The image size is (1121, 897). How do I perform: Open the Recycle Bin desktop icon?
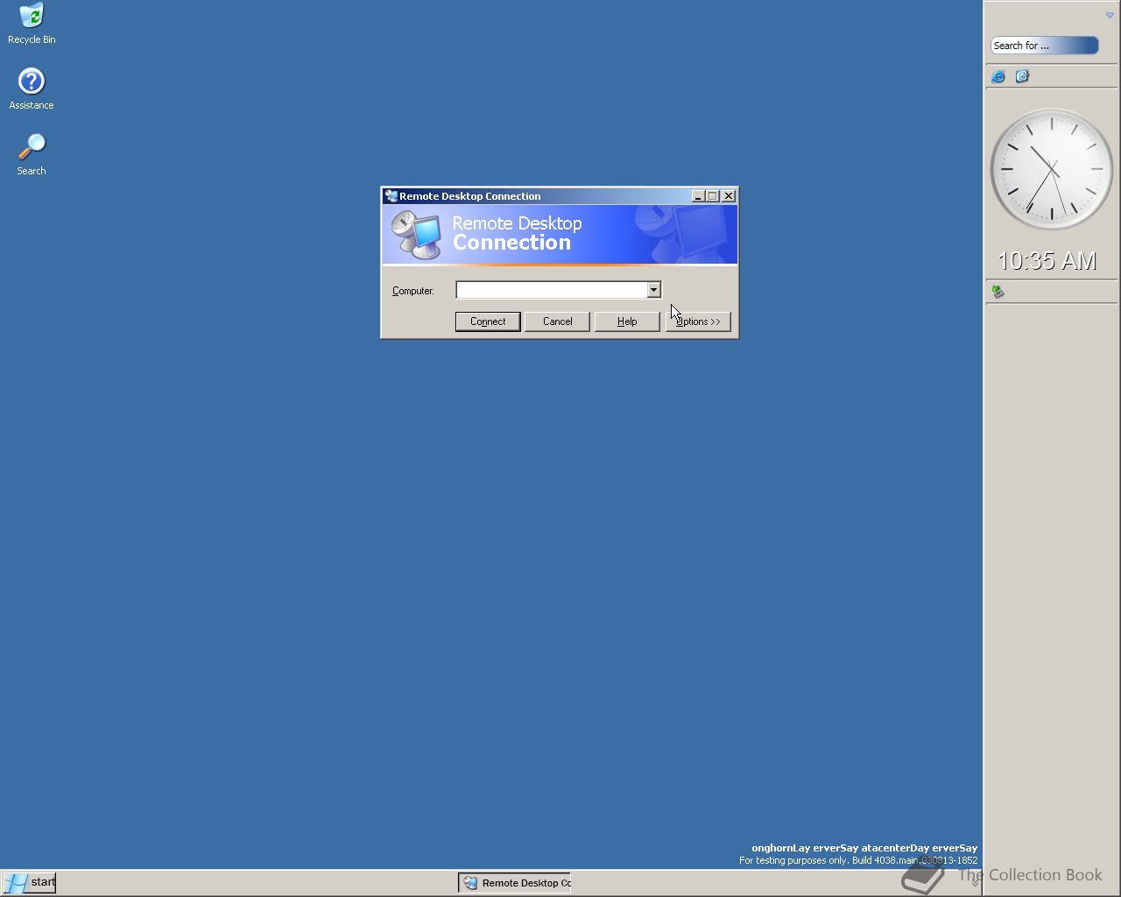pyautogui.click(x=32, y=24)
